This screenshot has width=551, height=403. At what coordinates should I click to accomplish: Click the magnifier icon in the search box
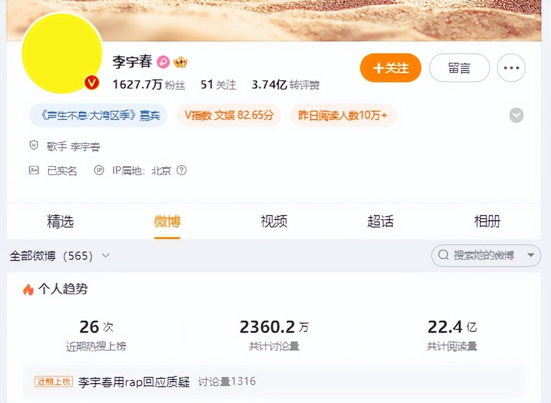(x=444, y=255)
